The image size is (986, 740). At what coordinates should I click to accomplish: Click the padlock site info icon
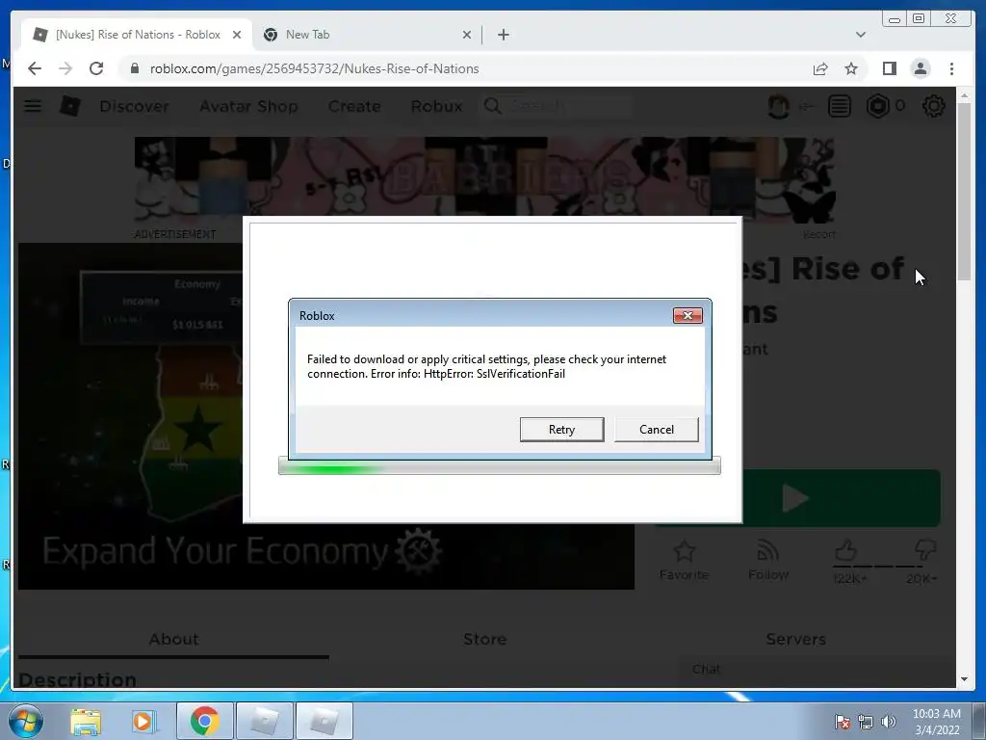[x=134, y=68]
